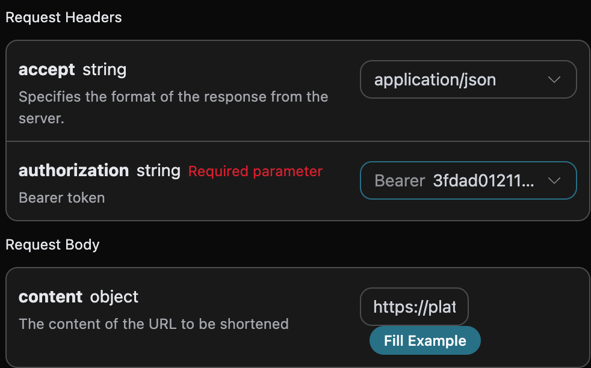The image size is (591, 368).
Task: Click the chevron arrow in accept dropdown
Action: coord(554,79)
